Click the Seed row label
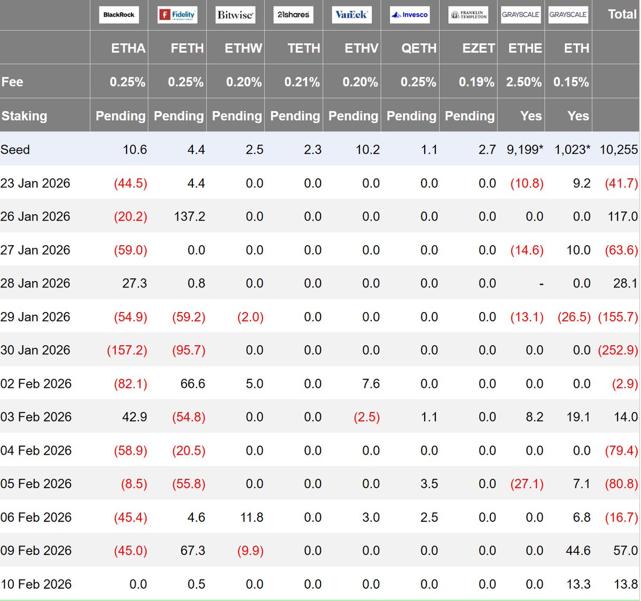The image size is (641, 601). coord(15,150)
